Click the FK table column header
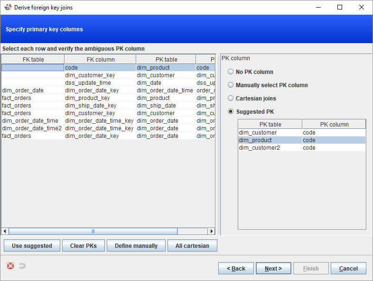Image resolution: width=373 pixels, height=281 pixels. pos(33,59)
